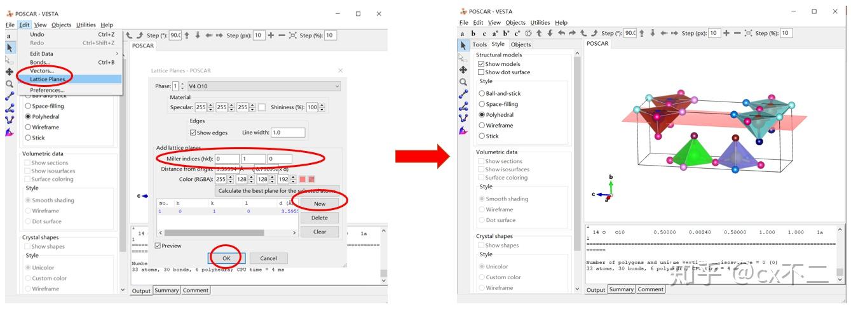Click zoom-out minus icon in left window toolbar

click(282, 36)
